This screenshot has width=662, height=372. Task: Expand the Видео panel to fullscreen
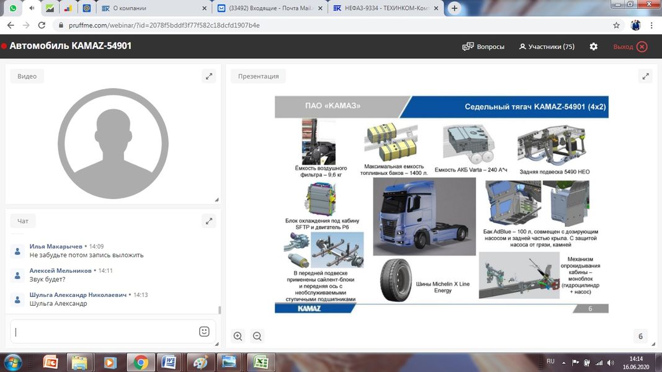point(209,76)
